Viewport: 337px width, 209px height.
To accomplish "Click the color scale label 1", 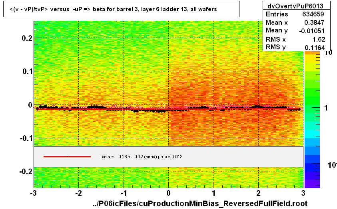I will [x=326, y=108].
